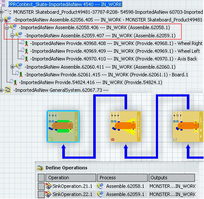Click the blank select-all header cell
This screenshot has width=204, height=199.
click(41, 178)
